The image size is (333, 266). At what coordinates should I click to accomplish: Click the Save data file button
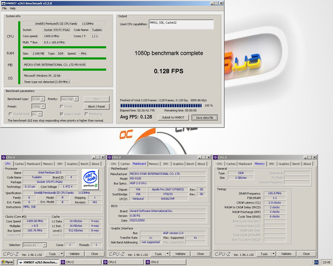pyautogui.click(x=204, y=118)
